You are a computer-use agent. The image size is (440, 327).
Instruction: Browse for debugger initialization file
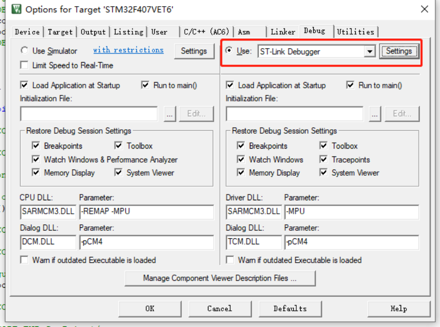375,114
